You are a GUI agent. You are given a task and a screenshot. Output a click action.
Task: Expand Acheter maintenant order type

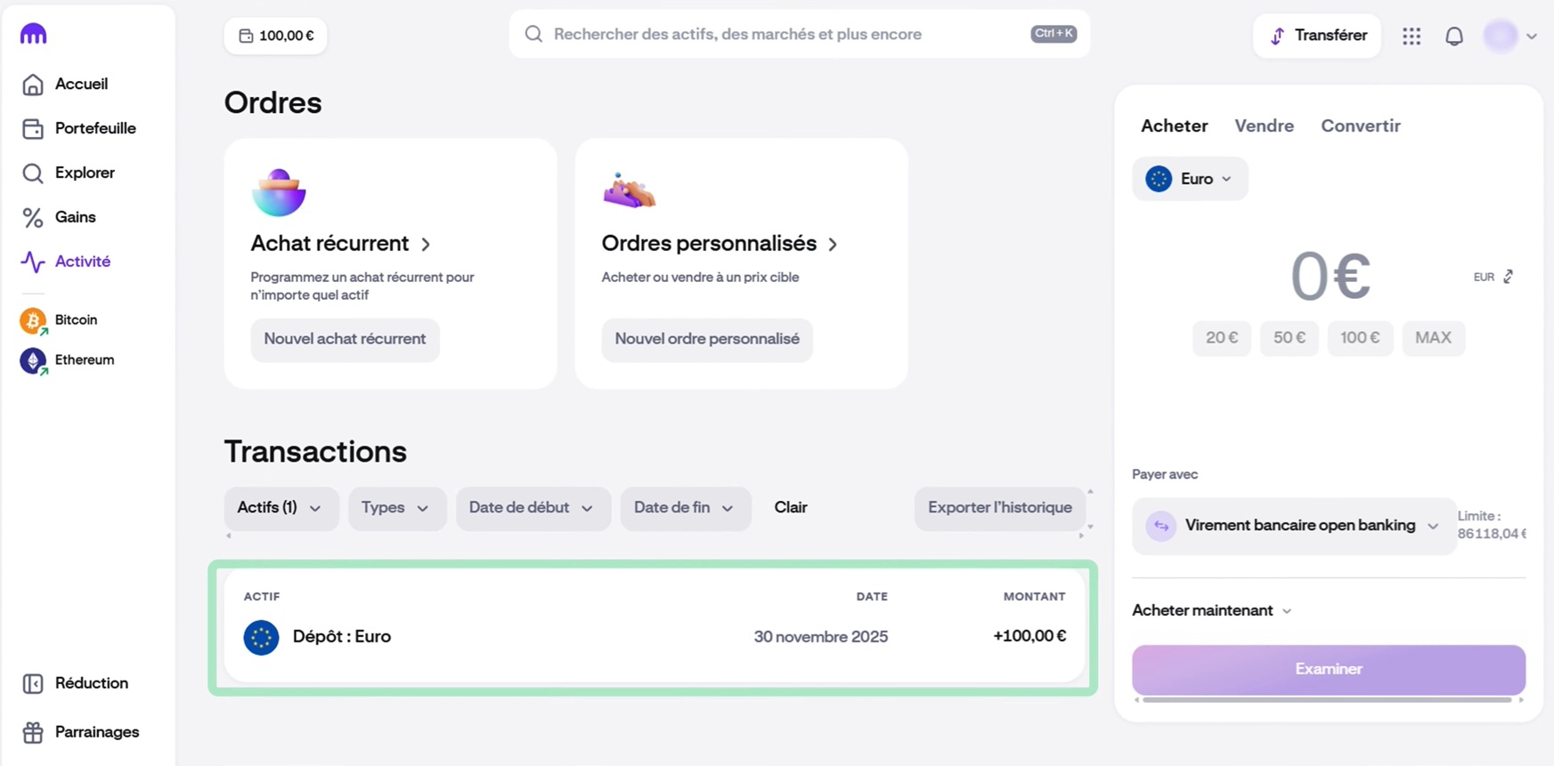point(1211,610)
